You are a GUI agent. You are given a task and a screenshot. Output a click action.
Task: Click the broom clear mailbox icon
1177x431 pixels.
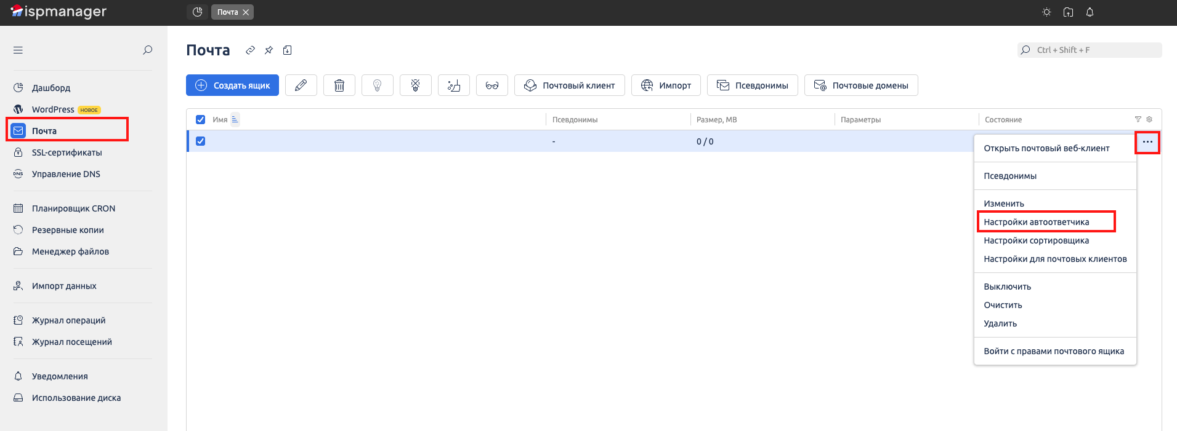pos(454,85)
